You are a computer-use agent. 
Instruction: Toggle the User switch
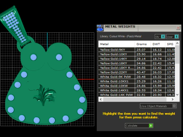pyautogui.click(x=172, y=37)
